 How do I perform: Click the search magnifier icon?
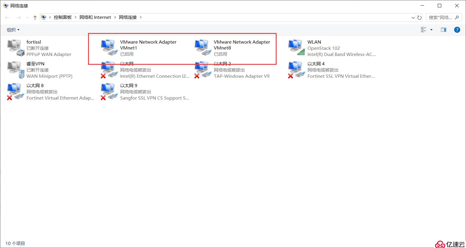click(457, 17)
